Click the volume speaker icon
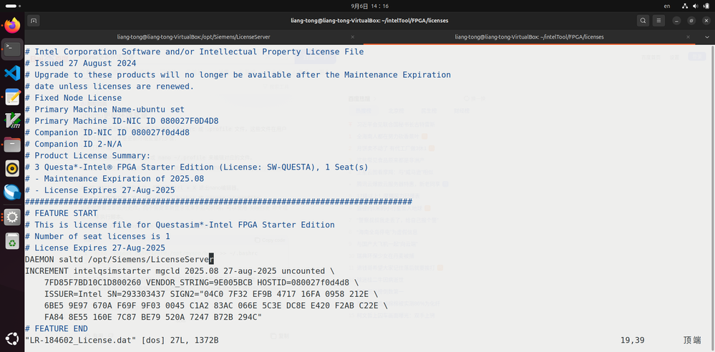The image size is (715, 352). pos(696,6)
